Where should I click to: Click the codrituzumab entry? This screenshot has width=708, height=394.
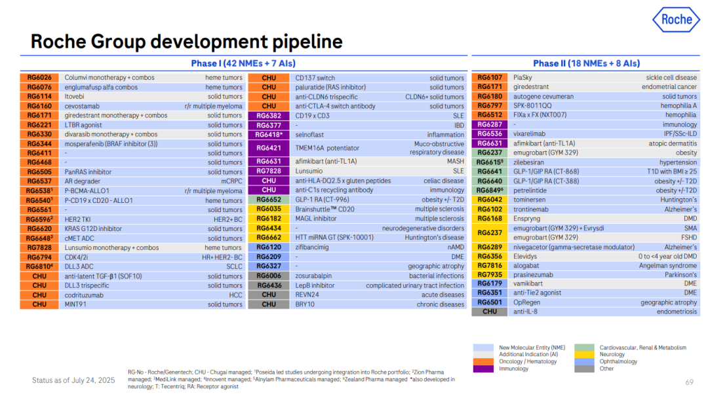tap(84, 295)
